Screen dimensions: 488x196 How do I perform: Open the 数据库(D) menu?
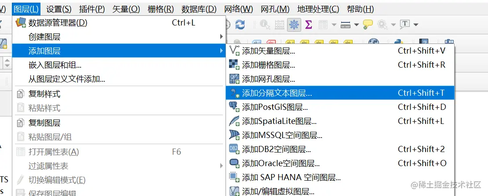coord(199,9)
